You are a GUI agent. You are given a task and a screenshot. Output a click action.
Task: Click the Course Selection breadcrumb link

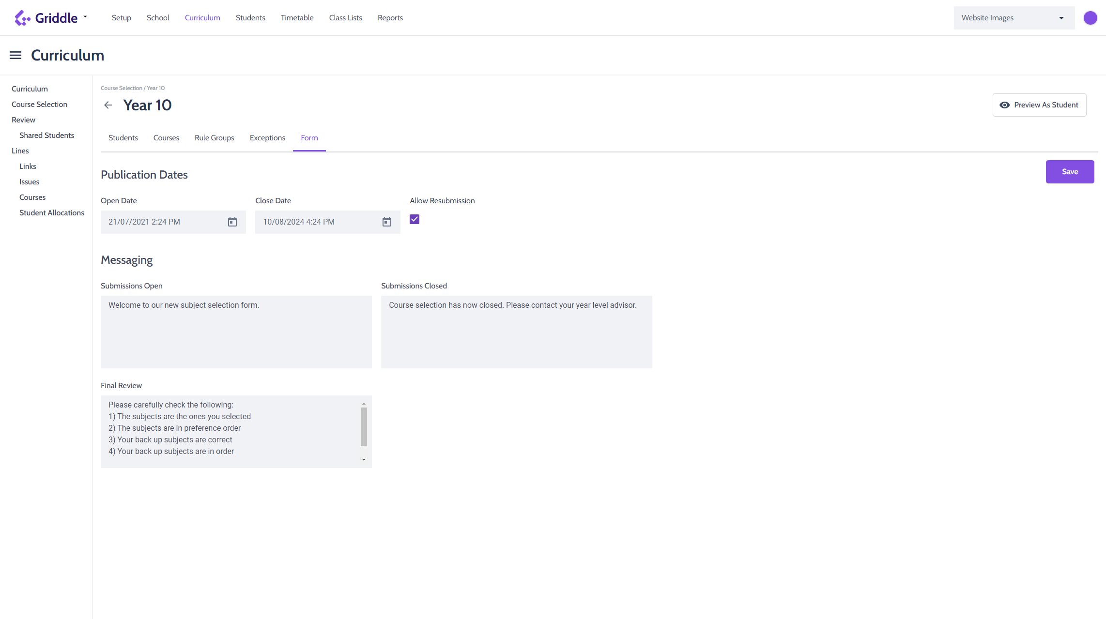click(122, 88)
